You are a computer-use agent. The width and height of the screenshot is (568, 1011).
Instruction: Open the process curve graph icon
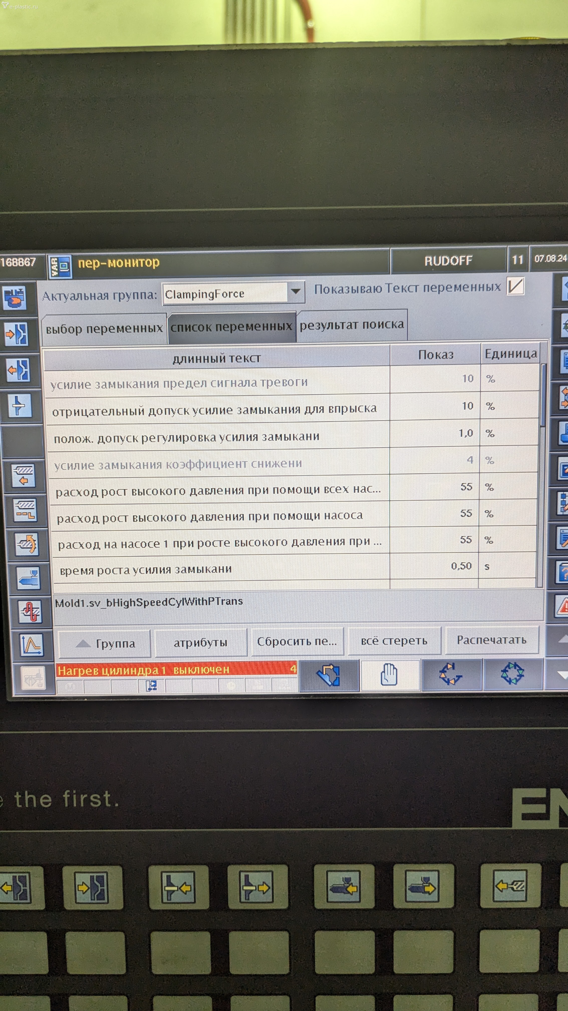click(32, 646)
